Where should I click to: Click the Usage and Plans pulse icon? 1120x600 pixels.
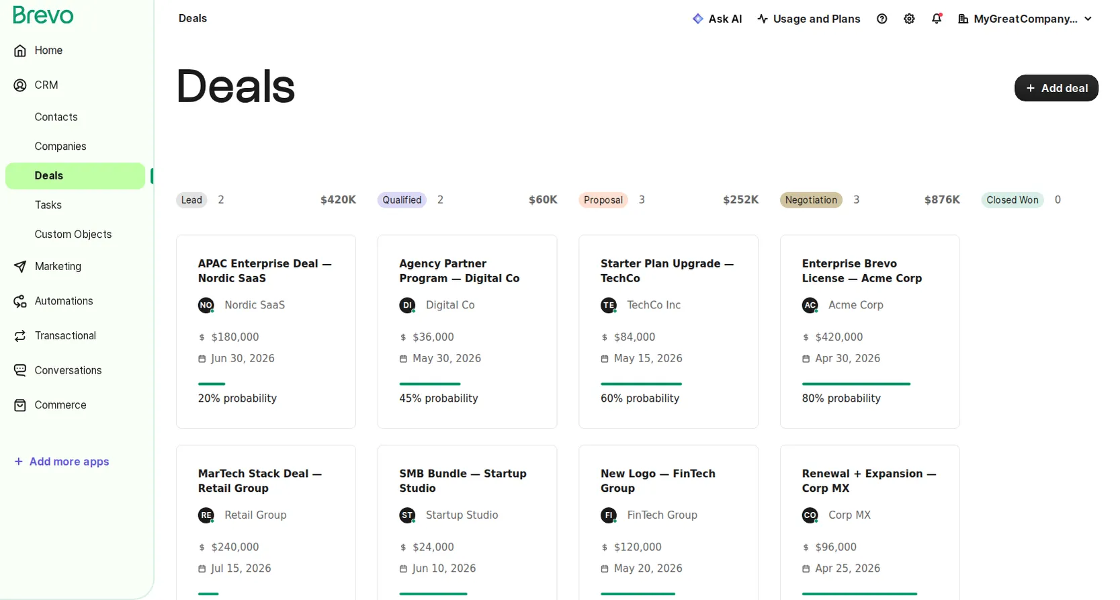(763, 19)
